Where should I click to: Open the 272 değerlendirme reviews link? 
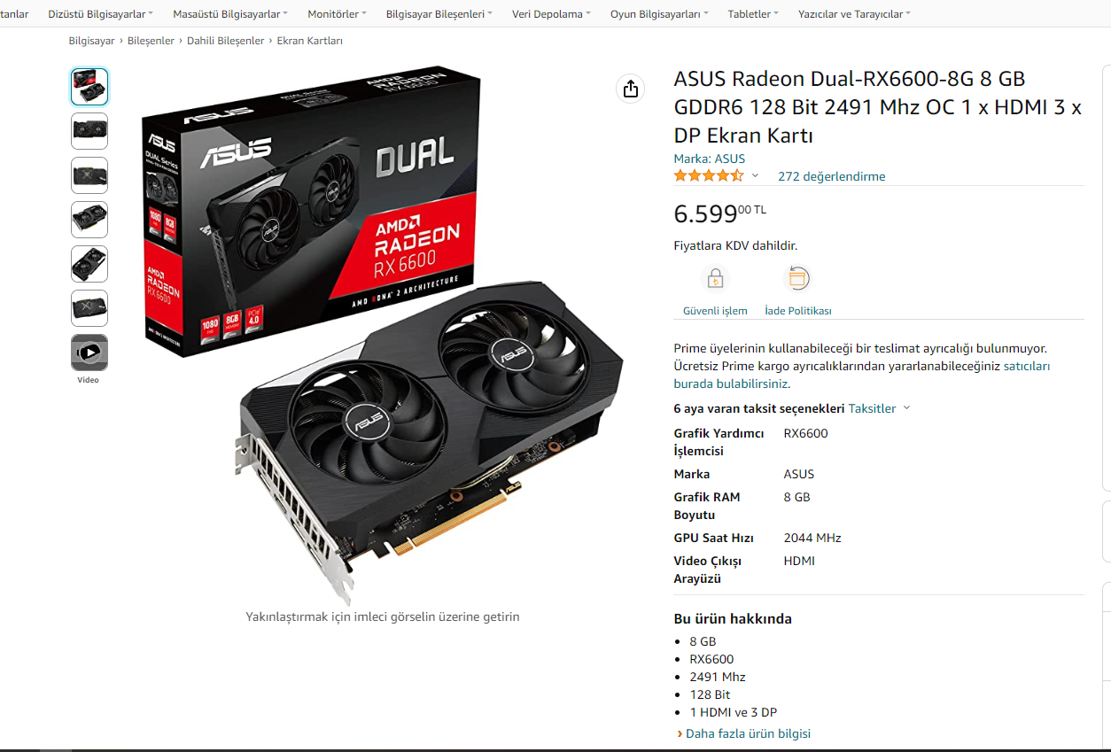[831, 176]
